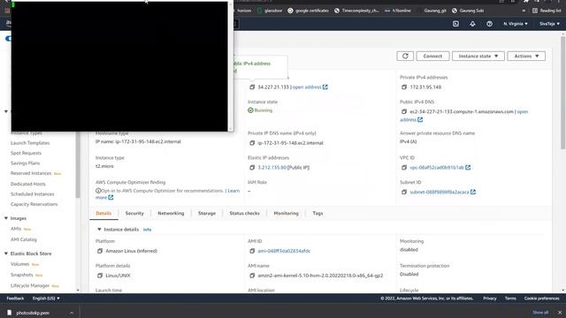
Task: Open the elastic IP 3.212.135.80 link
Action: (x=272, y=168)
